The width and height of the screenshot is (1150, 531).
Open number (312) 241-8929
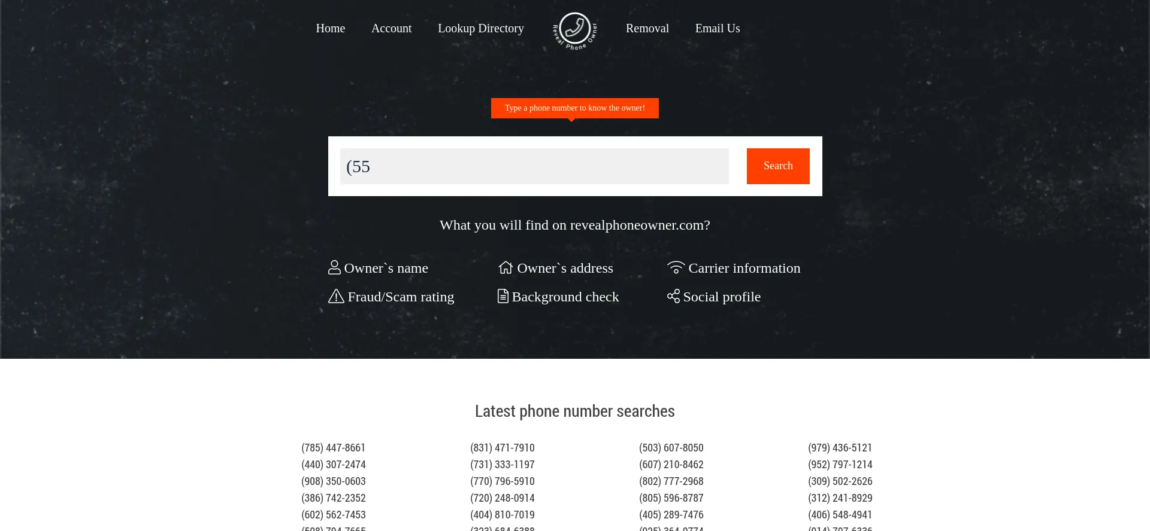pyautogui.click(x=840, y=498)
